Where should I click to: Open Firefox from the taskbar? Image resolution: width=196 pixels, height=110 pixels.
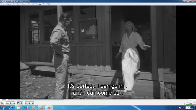(x=26, y=108)
